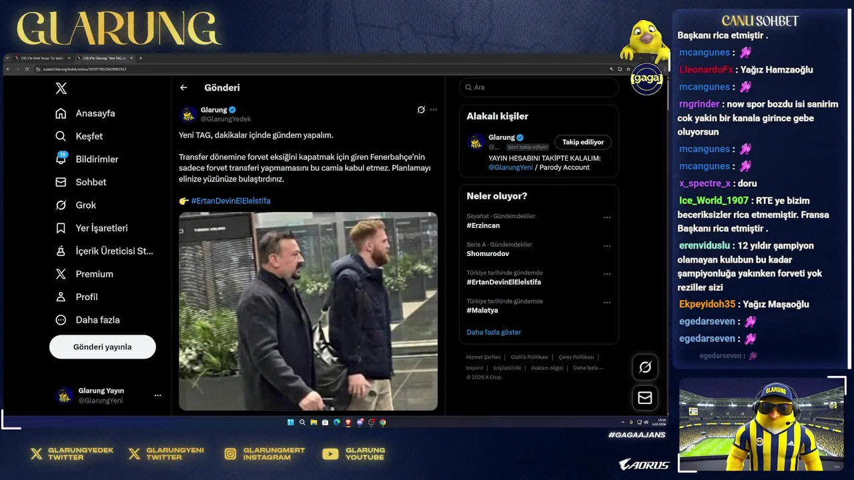Screen dimensions: 854x480
Task: Click Gönderi yayınla button
Action: pos(103,347)
